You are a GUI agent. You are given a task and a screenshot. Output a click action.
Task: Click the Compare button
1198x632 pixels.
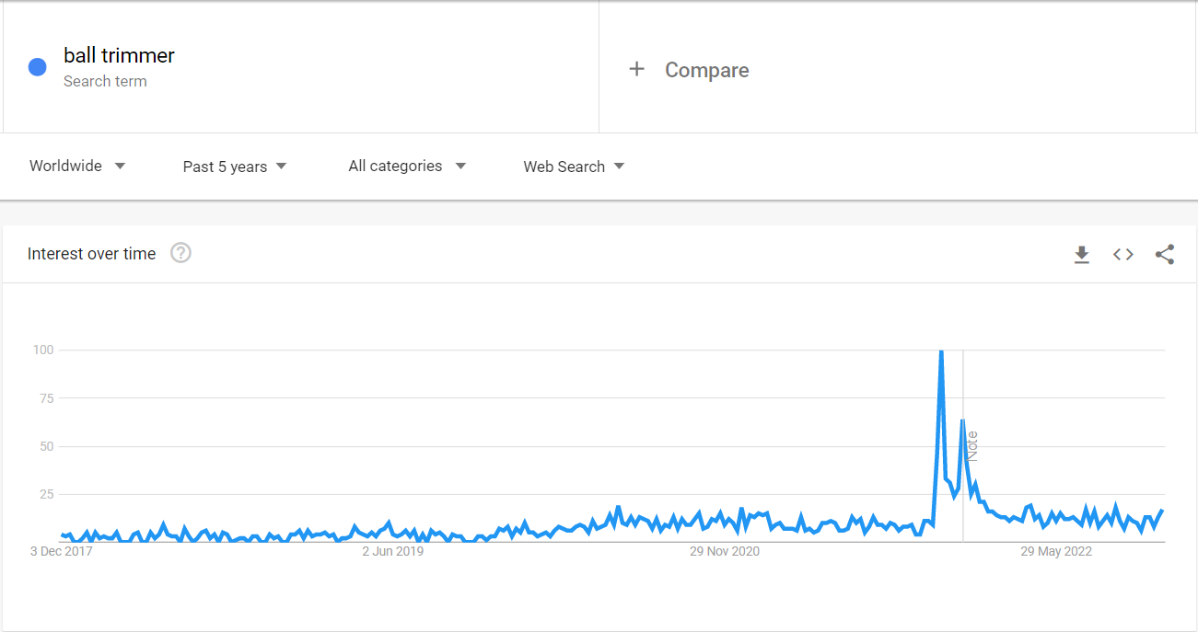[706, 70]
